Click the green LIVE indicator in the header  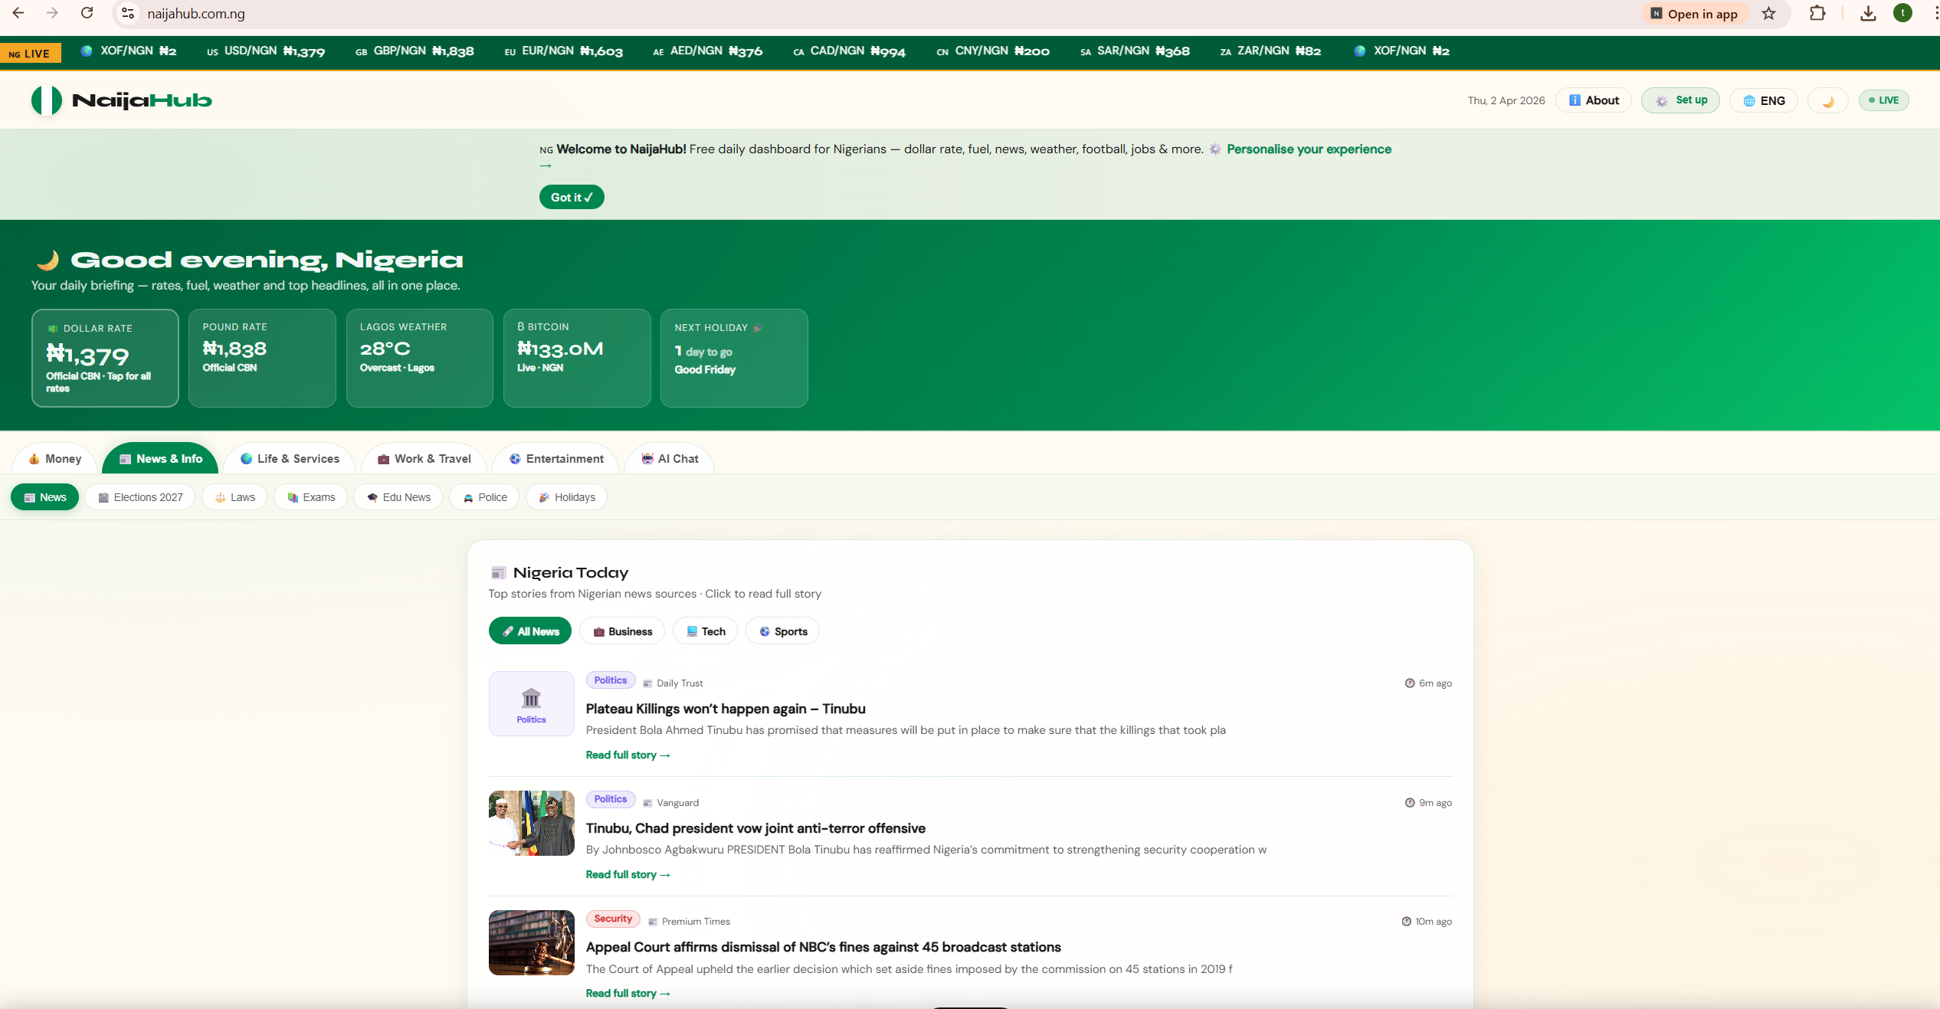tap(1883, 100)
